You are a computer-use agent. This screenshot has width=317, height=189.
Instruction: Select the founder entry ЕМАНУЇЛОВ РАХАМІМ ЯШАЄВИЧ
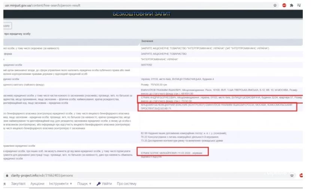[219, 92]
